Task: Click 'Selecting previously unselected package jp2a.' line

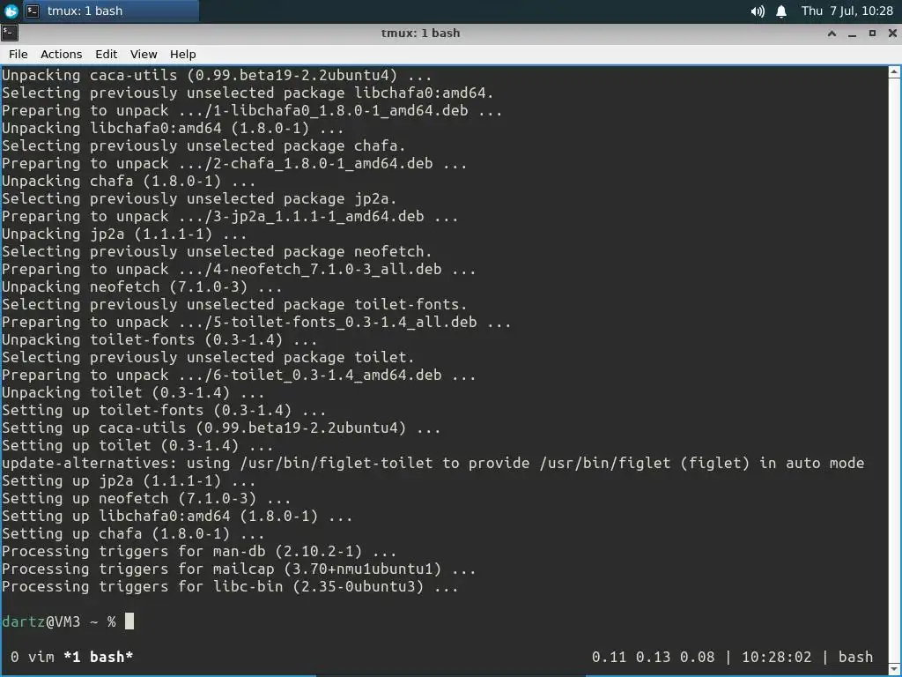Action: click(x=199, y=198)
